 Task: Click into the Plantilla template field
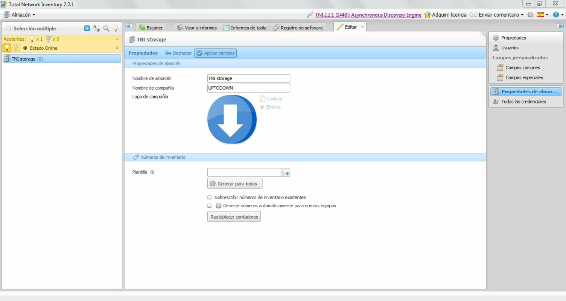coord(244,172)
